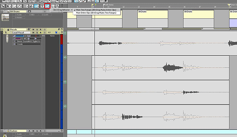Click the microphone track icon

7,38
